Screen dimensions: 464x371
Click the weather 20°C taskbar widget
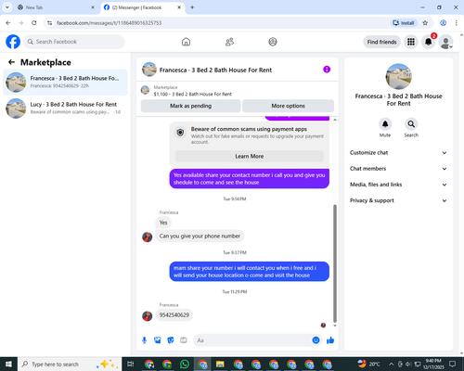coord(368,365)
